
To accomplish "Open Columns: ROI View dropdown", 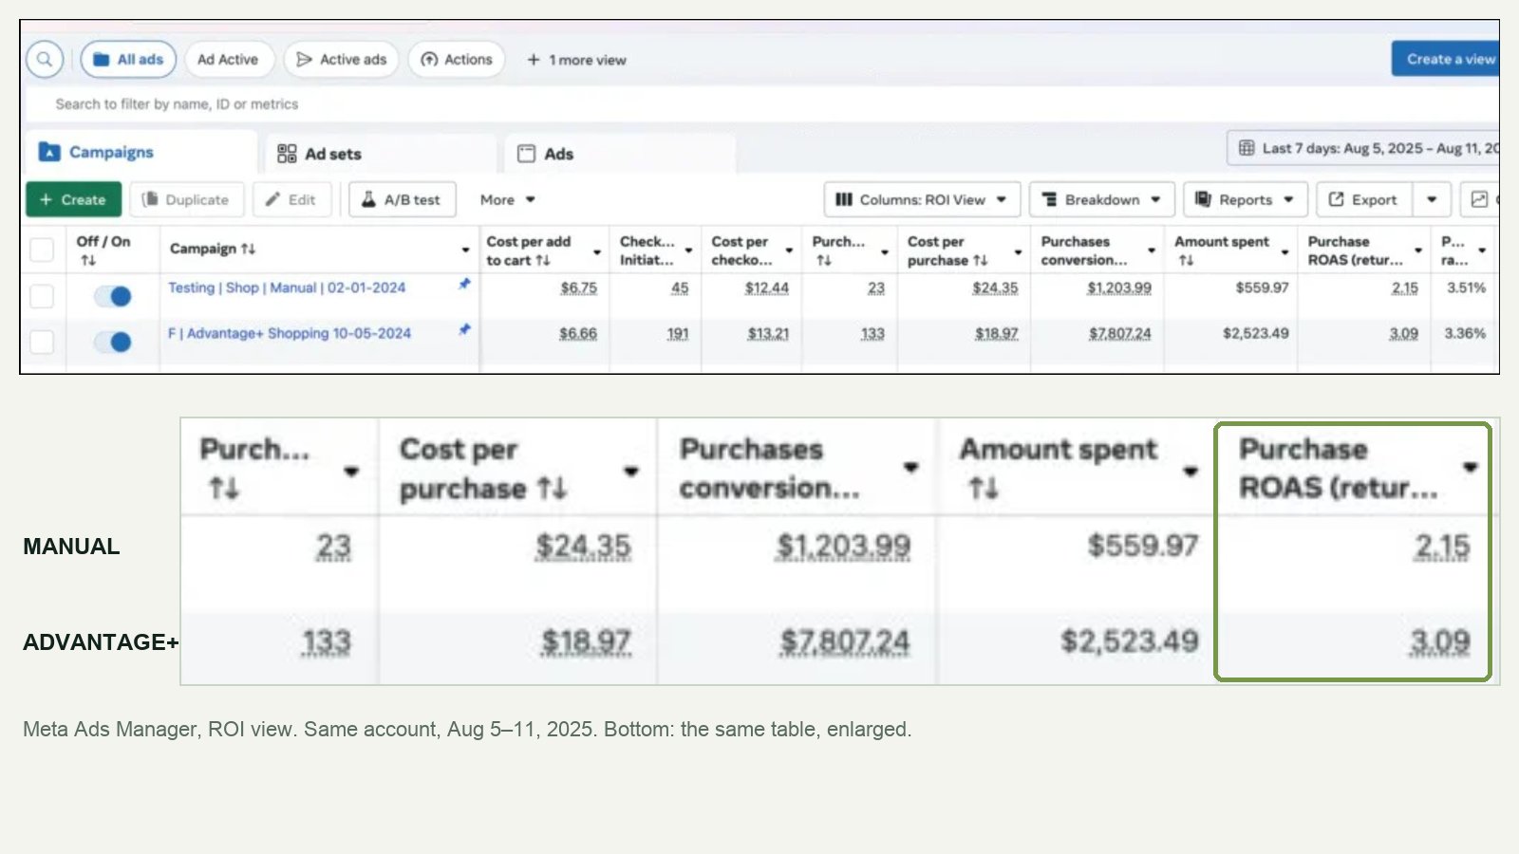I will coord(922,199).
